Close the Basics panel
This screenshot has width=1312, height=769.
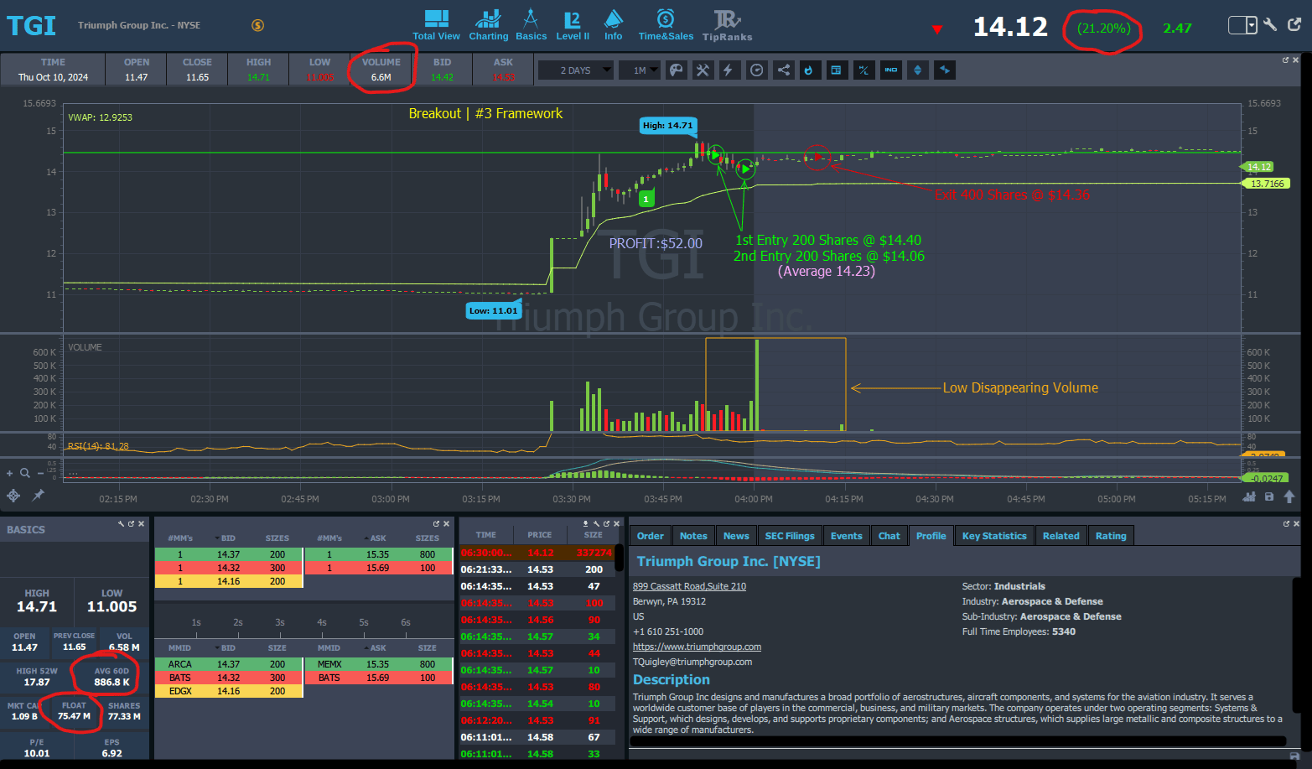pyautogui.click(x=141, y=523)
